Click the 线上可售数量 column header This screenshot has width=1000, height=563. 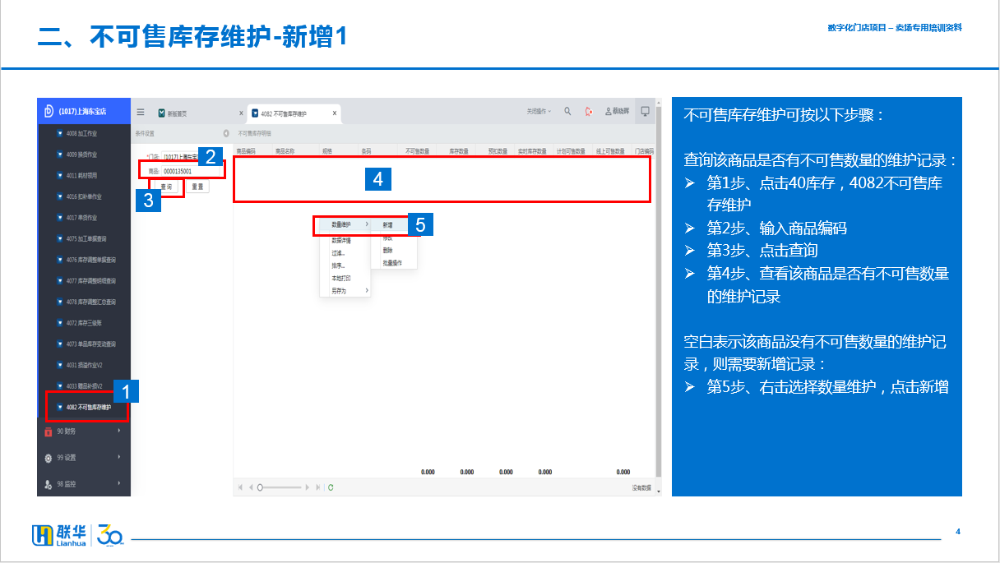click(610, 151)
